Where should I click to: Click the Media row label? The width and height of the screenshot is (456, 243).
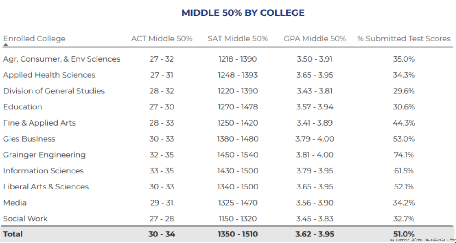[15, 203]
